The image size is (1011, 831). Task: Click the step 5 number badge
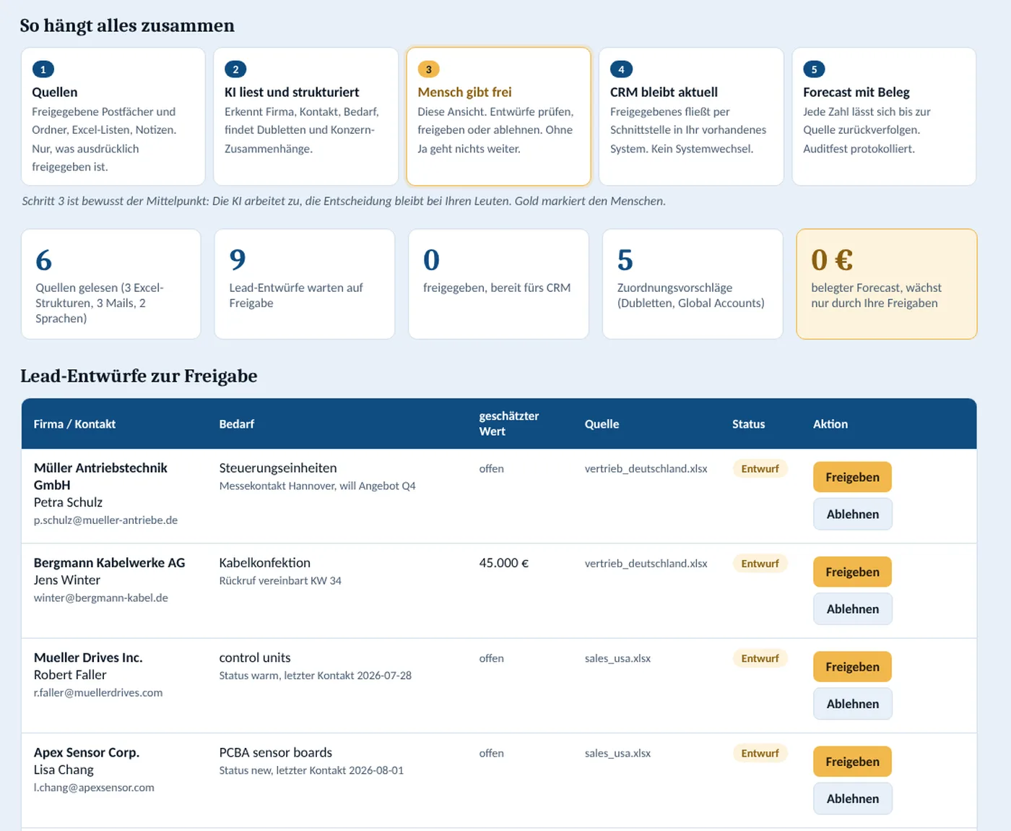click(x=814, y=69)
